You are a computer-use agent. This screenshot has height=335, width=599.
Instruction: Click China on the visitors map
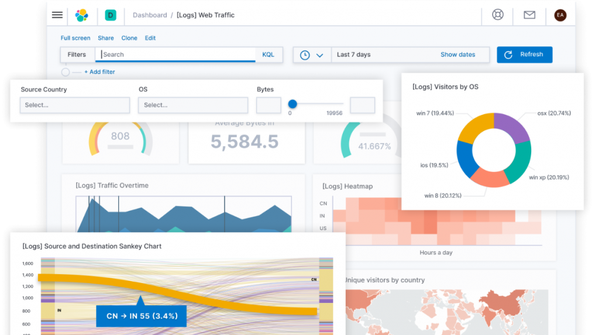(x=504, y=302)
